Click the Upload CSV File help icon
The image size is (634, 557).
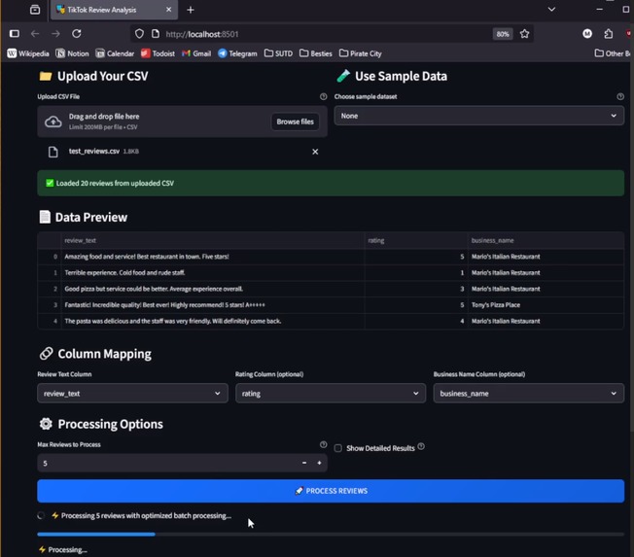pos(323,96)
